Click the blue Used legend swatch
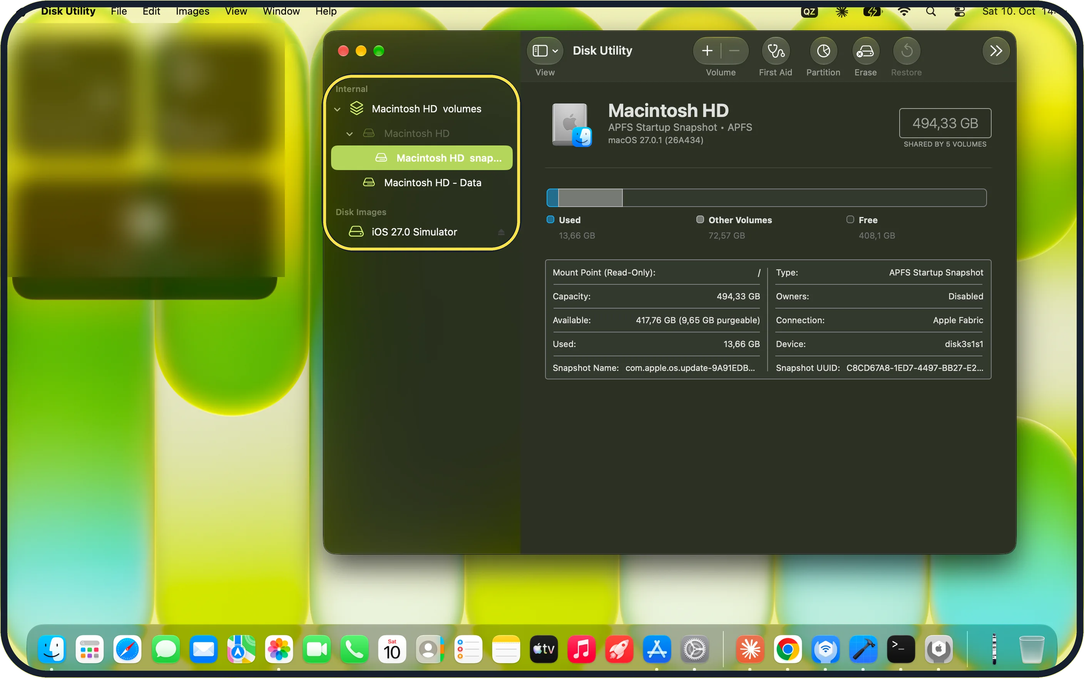Screen dimensions: 1084x678 [550, 219]
